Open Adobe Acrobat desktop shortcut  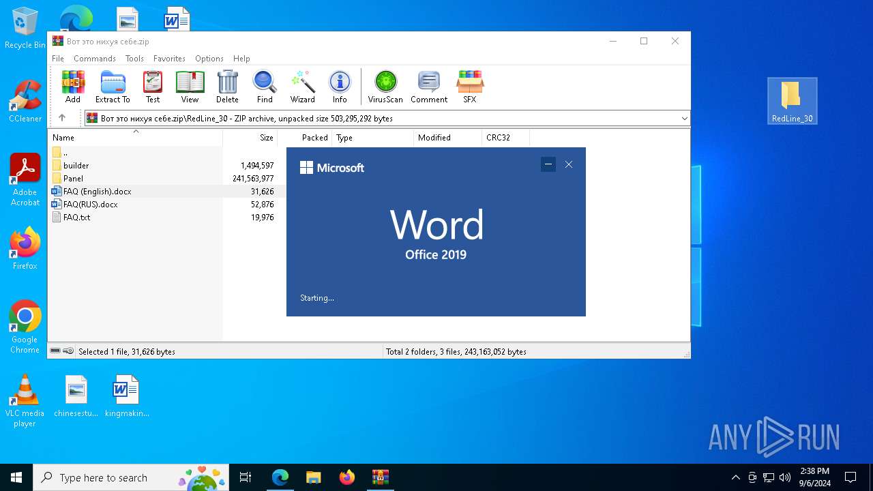25,179
